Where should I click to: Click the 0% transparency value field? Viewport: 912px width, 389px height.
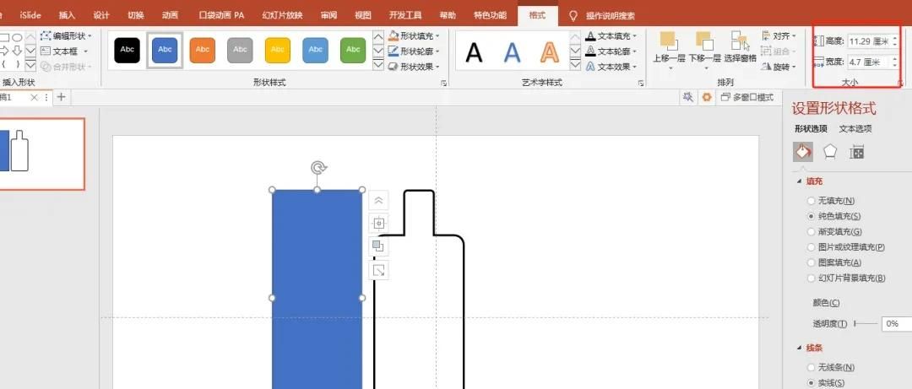point(897,323)
